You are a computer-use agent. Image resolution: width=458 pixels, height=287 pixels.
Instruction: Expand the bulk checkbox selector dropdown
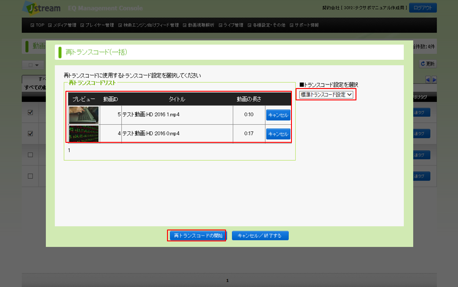click(x=33, y=65)
